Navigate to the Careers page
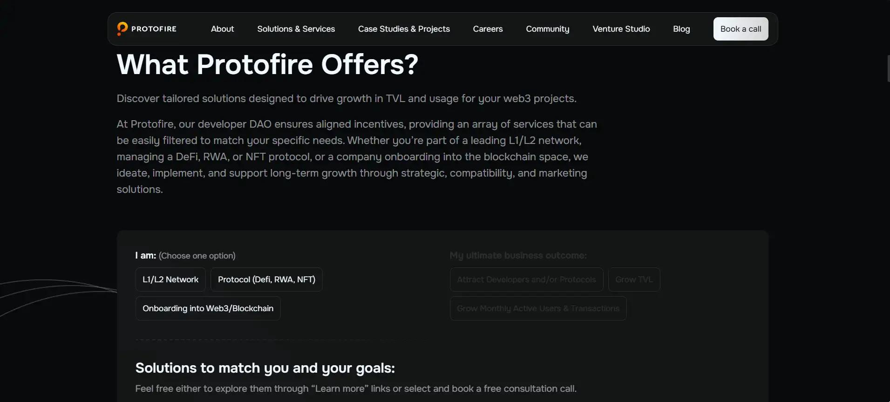 [x=488, y=29]
